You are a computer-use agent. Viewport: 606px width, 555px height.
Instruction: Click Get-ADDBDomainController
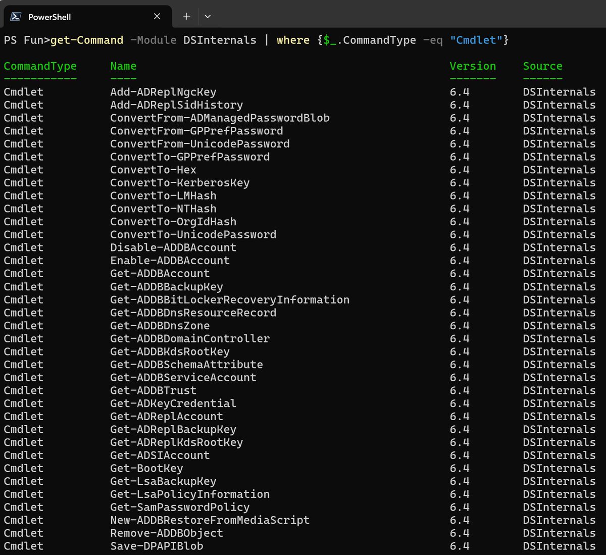[x=190, y=338]
